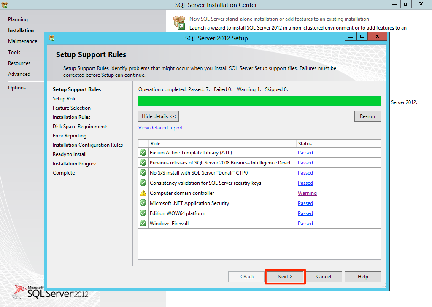Click the Installation Rules wizard step

click(72, 117)
